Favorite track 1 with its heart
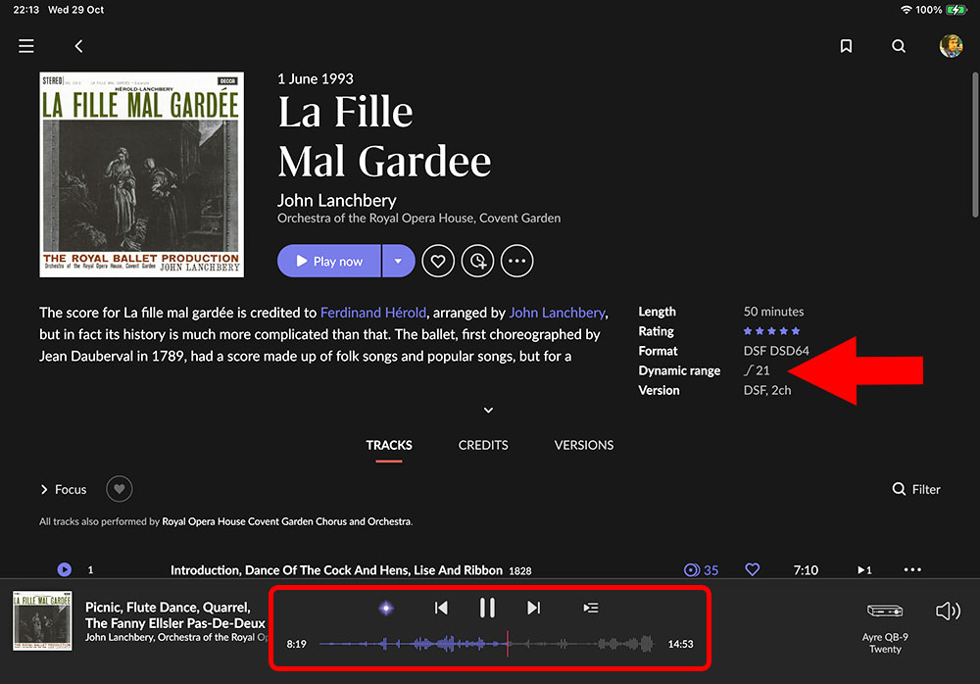 (753, 569)
